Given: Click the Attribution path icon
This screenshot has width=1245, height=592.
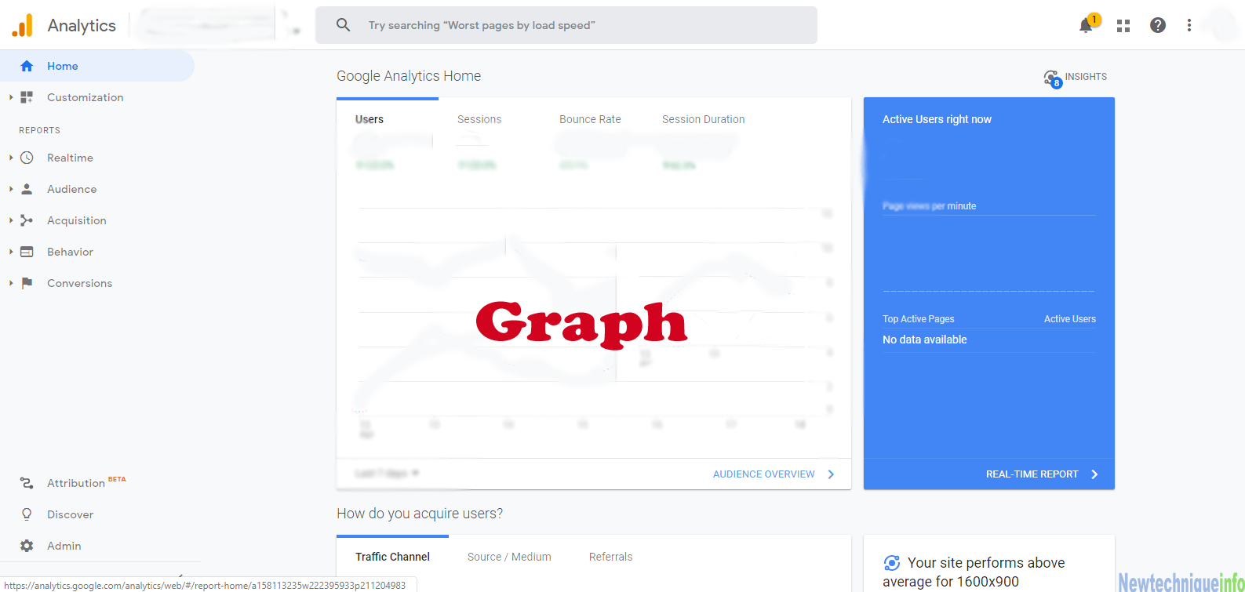Looking at the screenshot, I should pyautogui.click(x=27, y=483).
